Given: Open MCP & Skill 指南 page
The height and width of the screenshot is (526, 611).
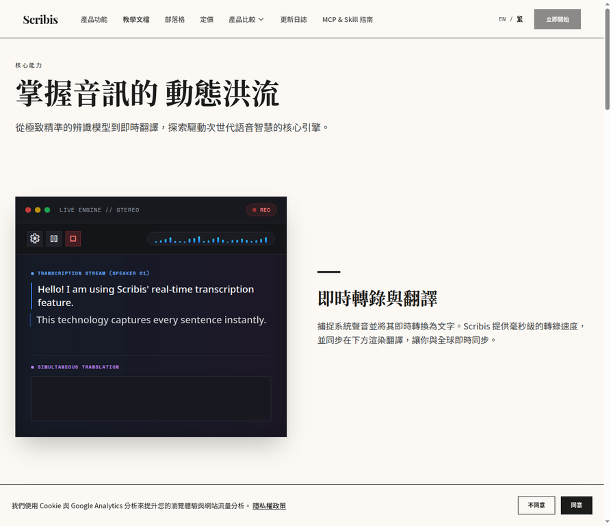Looking at the screenshot, I should [347, 19].
